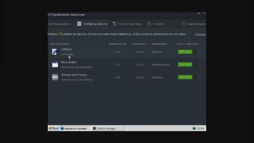
Task: Toggle the green enabled switch for MicroUpdate
Action: (x=185, y=64)
